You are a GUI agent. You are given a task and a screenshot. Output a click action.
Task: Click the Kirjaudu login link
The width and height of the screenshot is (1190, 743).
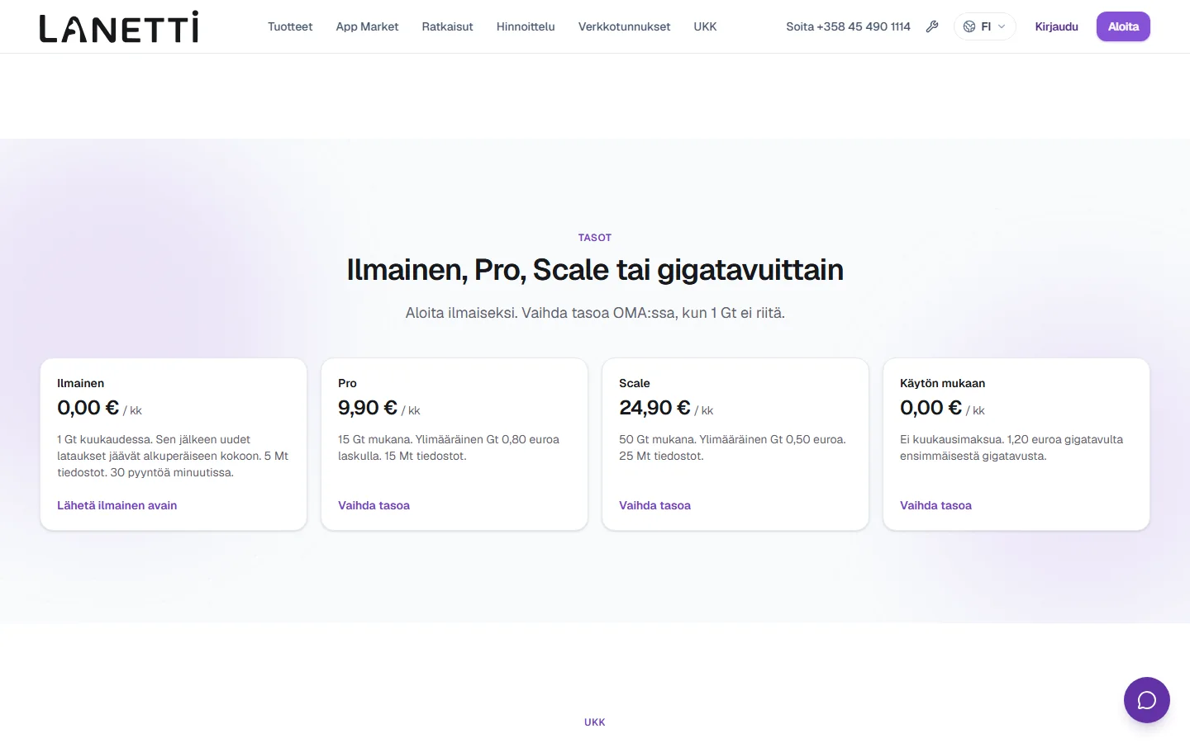[x=1056, y=26]
